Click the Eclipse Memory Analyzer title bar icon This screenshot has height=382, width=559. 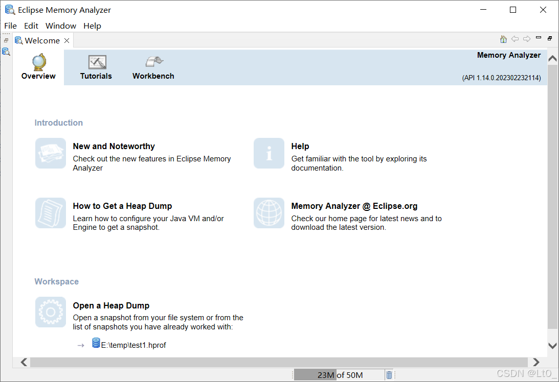tap(10, 10)
